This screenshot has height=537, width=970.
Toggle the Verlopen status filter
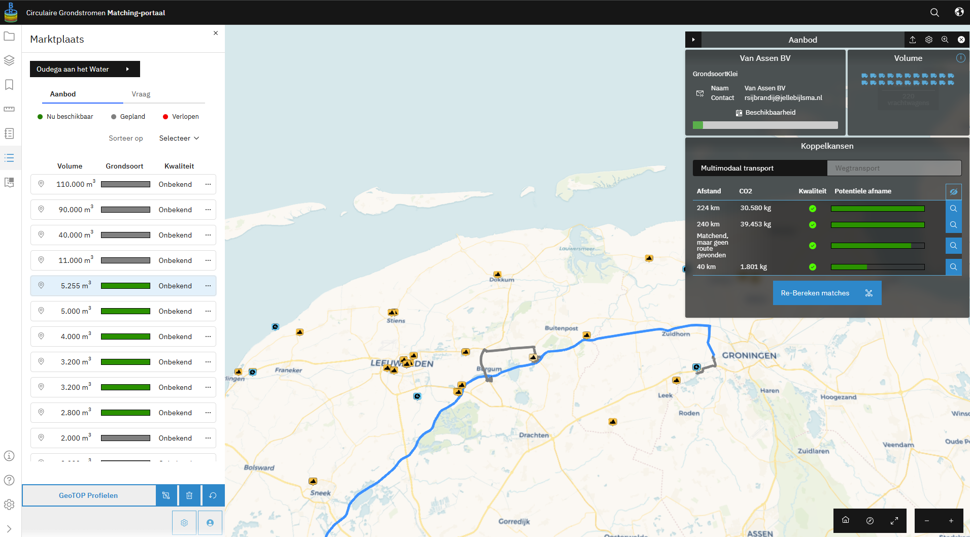point(181,117)
